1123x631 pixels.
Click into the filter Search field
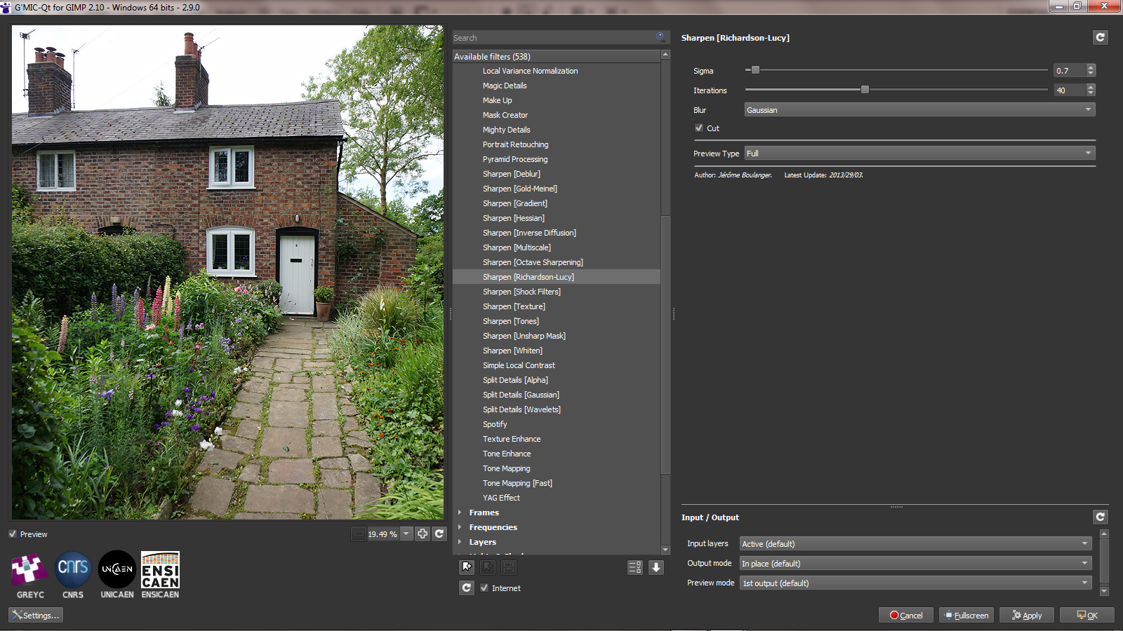click(554, 38)
